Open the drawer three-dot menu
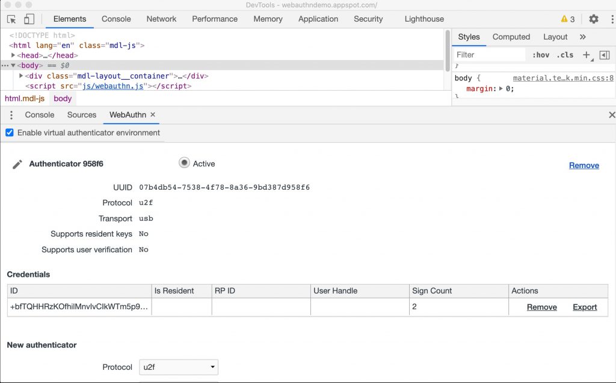The image size is (616, 383). click(11, 115)
